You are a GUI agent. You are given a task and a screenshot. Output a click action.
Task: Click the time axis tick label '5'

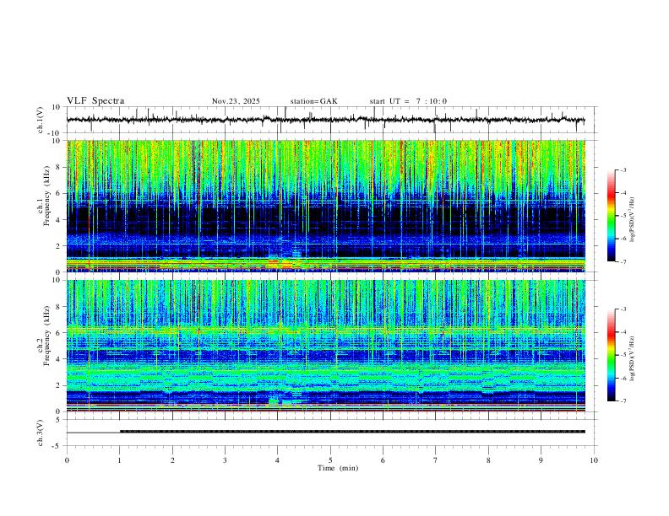point(330,460)
